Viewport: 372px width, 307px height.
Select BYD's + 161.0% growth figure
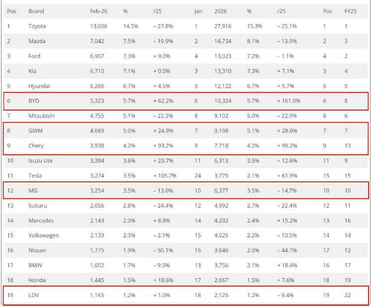coord(289,101)
